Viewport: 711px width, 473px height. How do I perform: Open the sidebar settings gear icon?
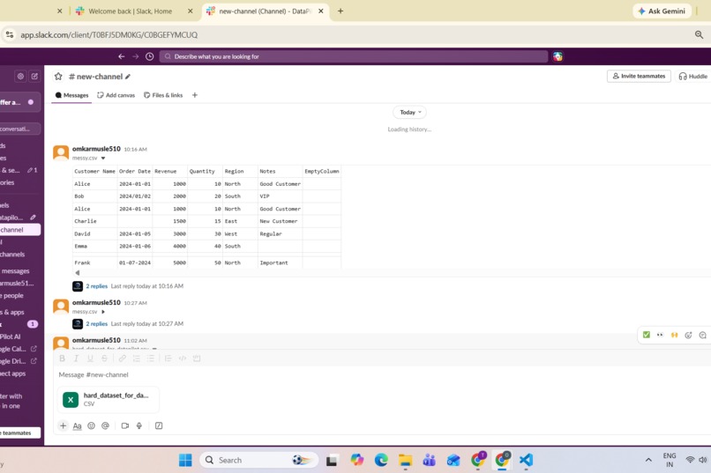pyautogui.click(x=20, y=77)
